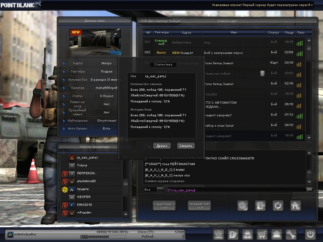323x242 pixels.
Task: Sort rooms by № column header
Action: click(x=148, y=32)
